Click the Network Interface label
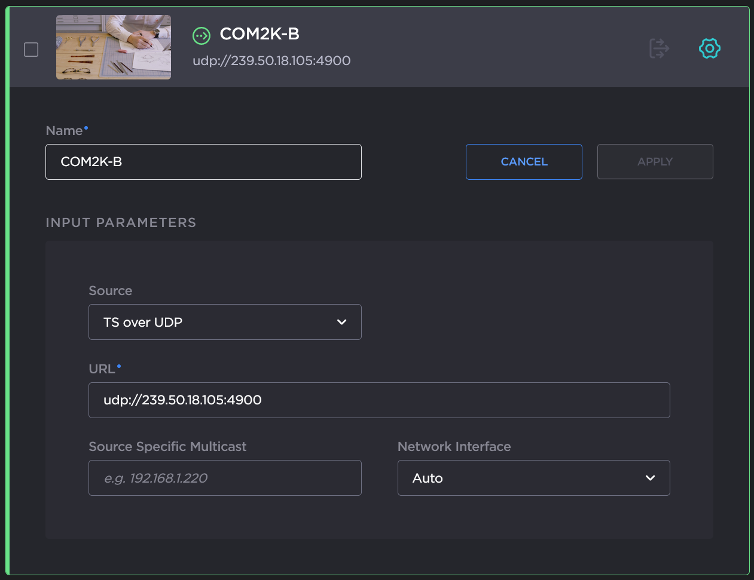The height and width of the screenshot is (580, 754). pos(454,447)
